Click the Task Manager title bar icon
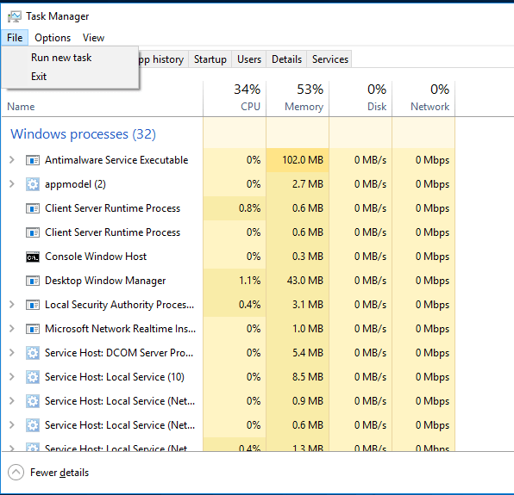Screen dimensions: 514x495 pos(15,16)
